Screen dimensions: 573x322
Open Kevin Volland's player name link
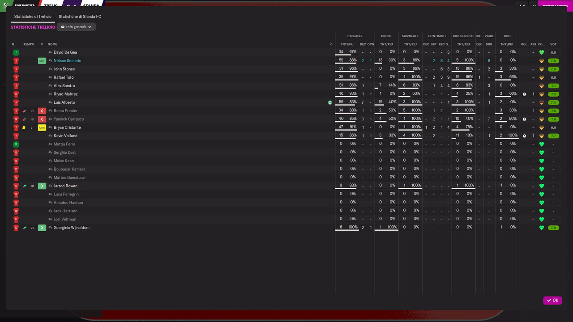pyautogui.click(x=65, y=136)
